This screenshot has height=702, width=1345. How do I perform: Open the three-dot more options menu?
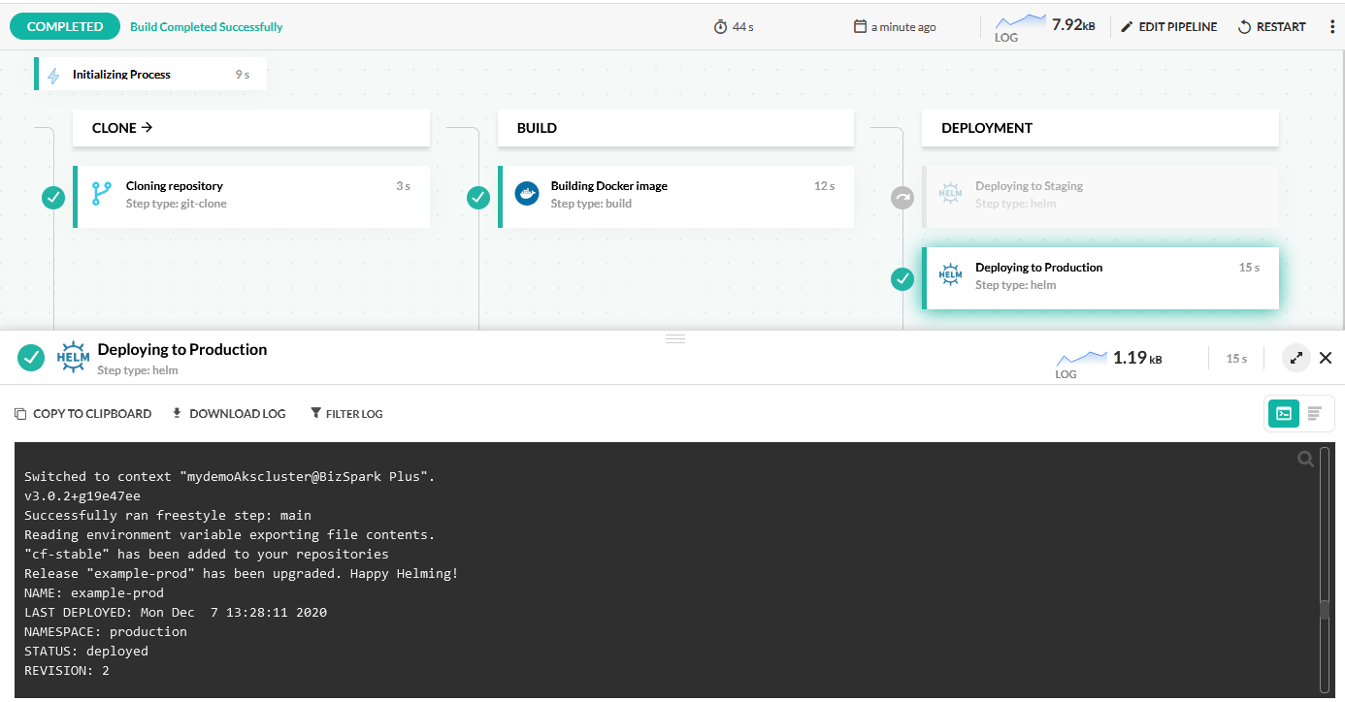(x=1331, y=27)
